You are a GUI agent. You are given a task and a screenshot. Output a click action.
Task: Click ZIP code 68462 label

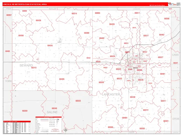162,35
